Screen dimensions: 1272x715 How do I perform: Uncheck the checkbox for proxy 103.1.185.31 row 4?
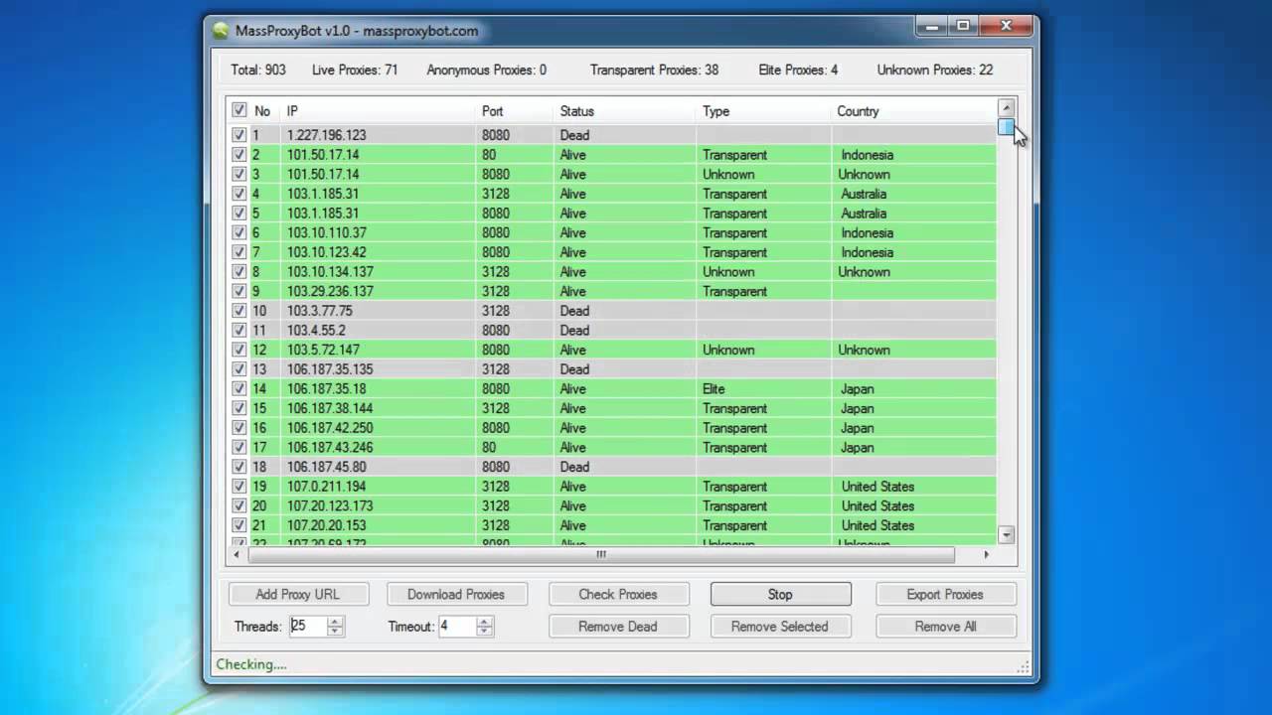239,194
